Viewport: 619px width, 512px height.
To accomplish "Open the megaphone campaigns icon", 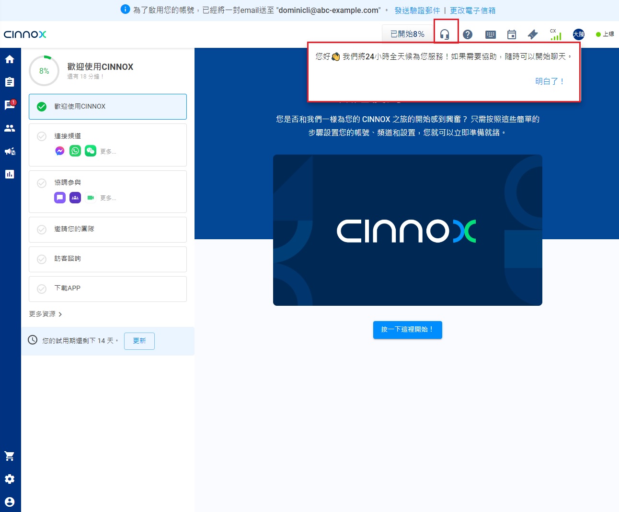I will 10,151.
